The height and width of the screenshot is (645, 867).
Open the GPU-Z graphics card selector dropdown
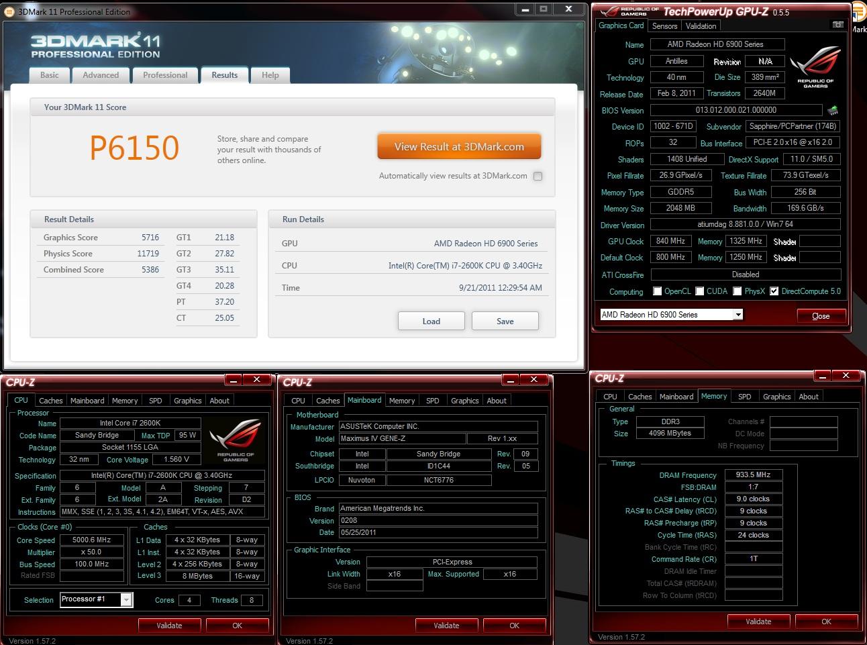[x=738, y=315]
